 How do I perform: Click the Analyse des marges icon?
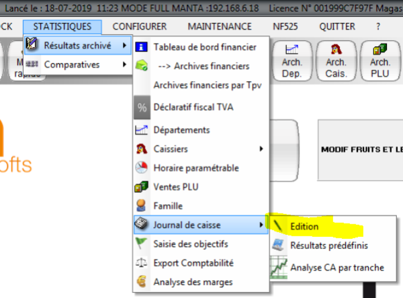tap(142, 282)
